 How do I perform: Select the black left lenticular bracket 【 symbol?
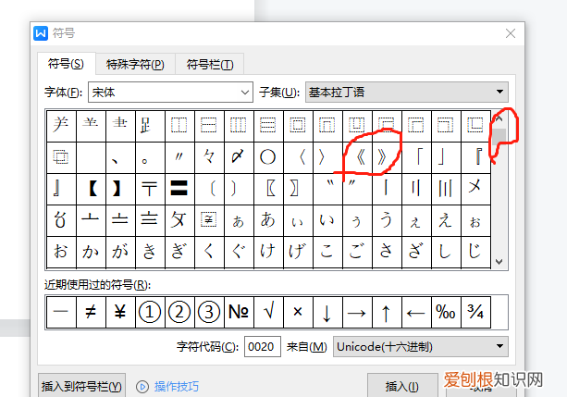(x=92, y=189)
